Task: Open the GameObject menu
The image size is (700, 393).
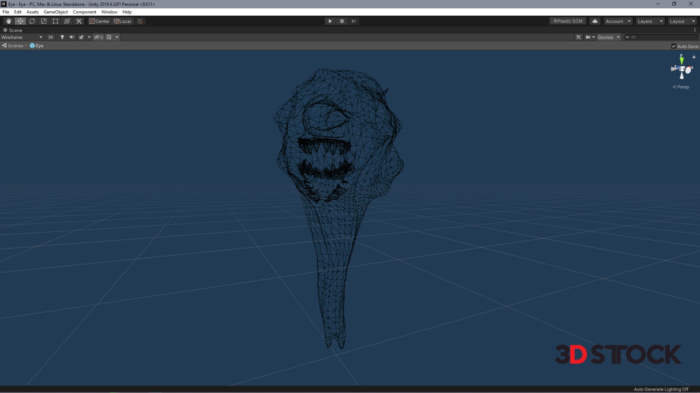Action: (x=55, y=12)
